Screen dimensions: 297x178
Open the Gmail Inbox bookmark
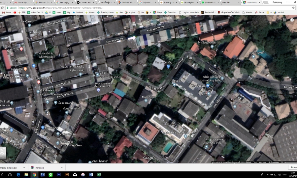click(7, 13)
